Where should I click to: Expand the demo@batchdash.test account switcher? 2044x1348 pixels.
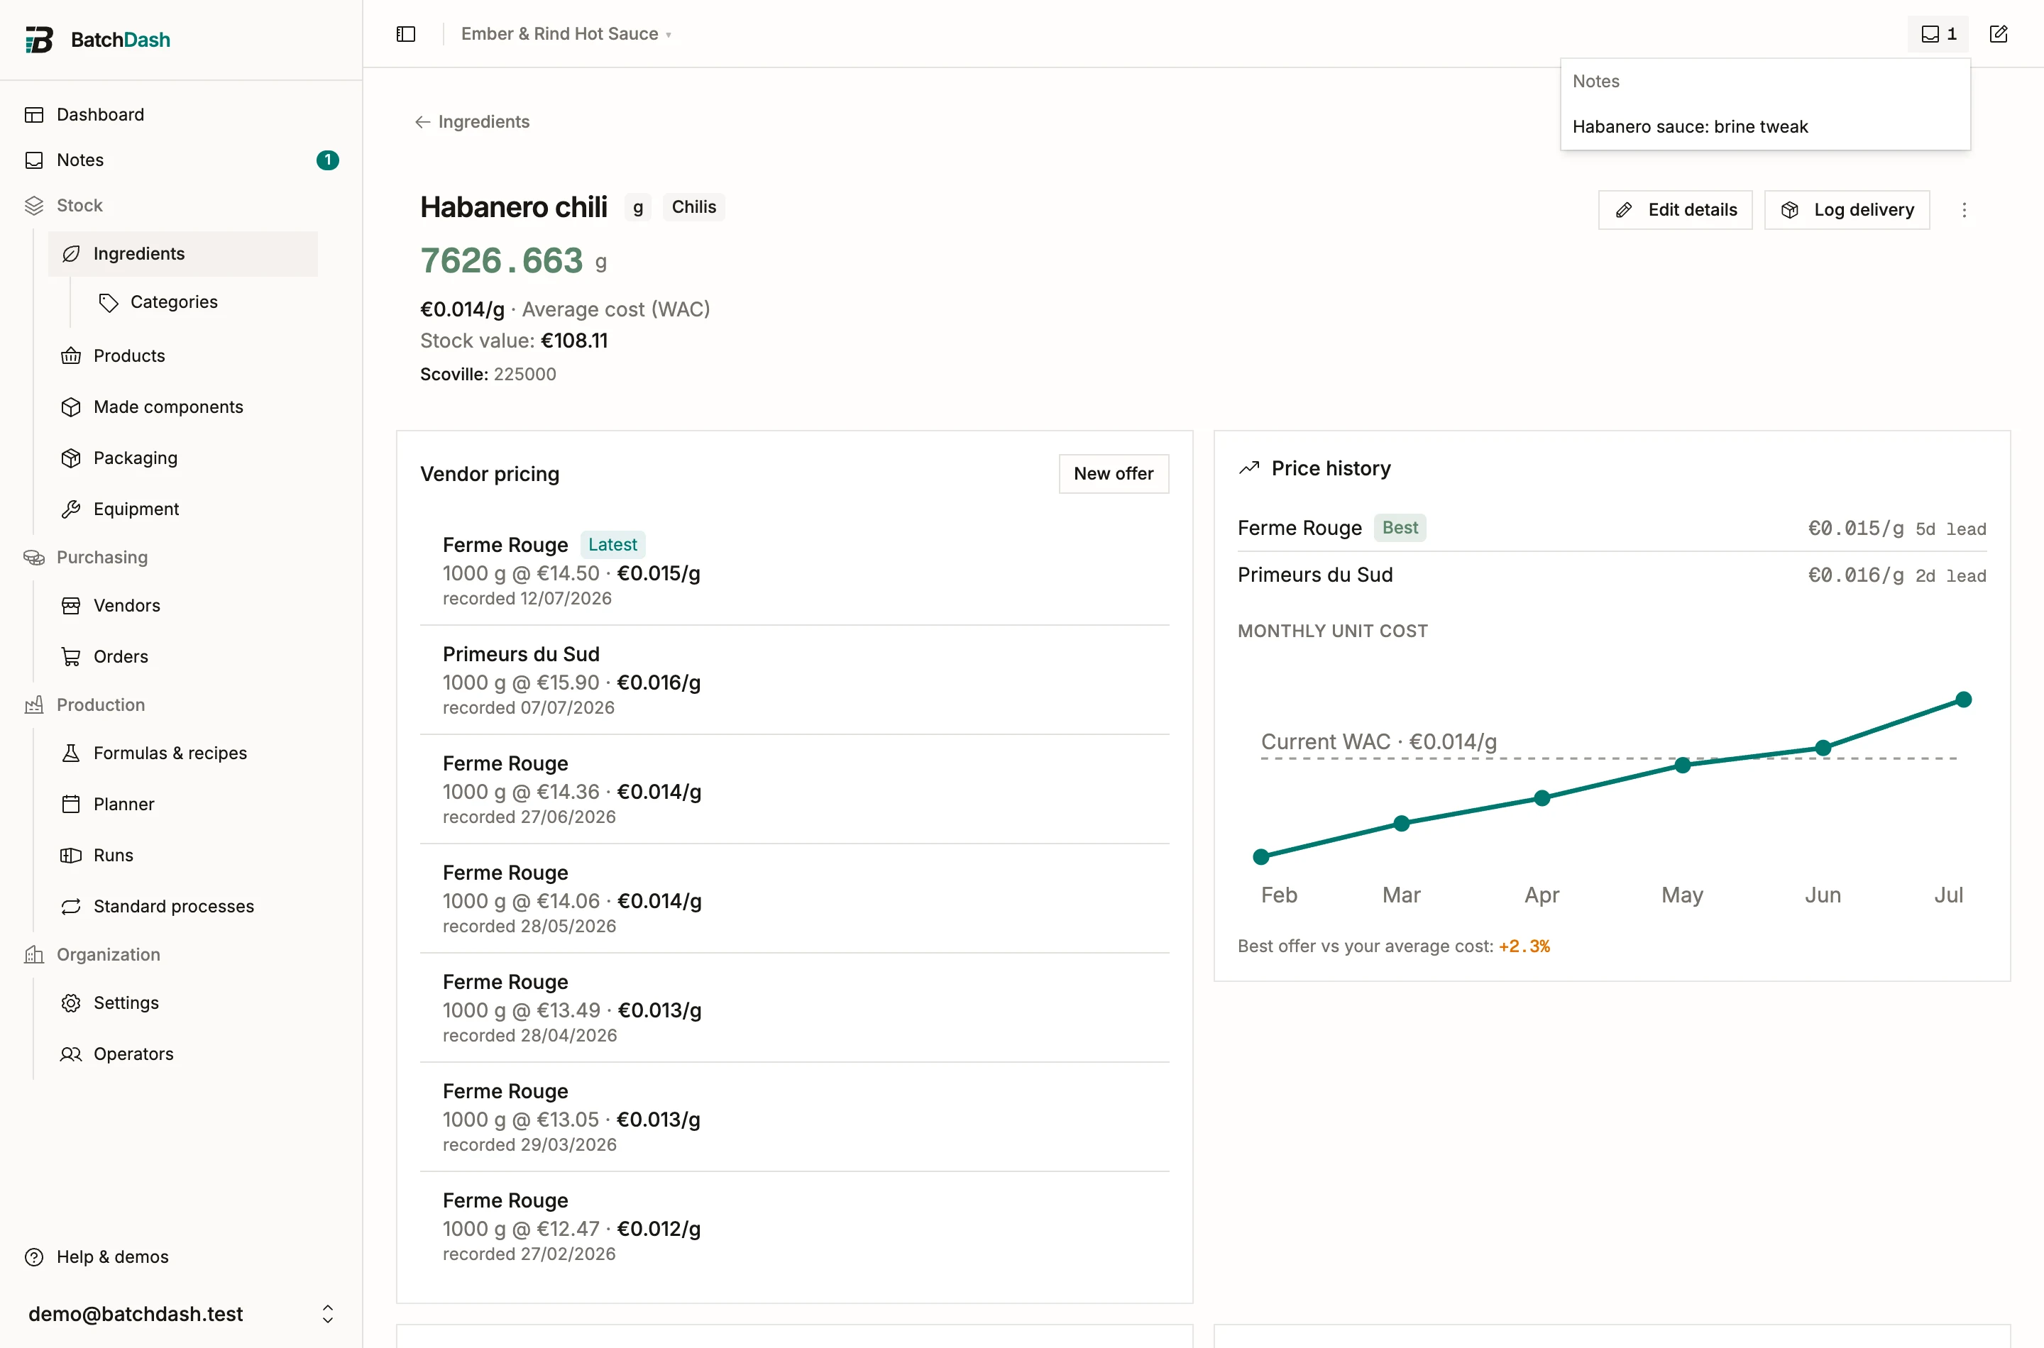point(182,1314)
